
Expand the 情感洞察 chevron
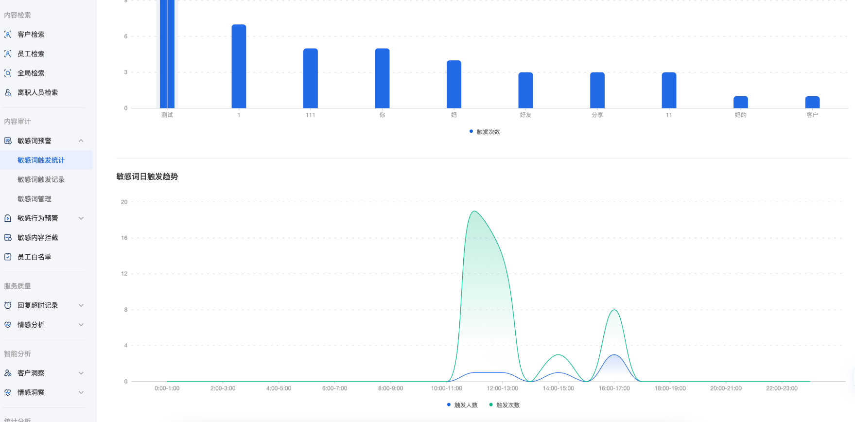(x=81, y=392)
